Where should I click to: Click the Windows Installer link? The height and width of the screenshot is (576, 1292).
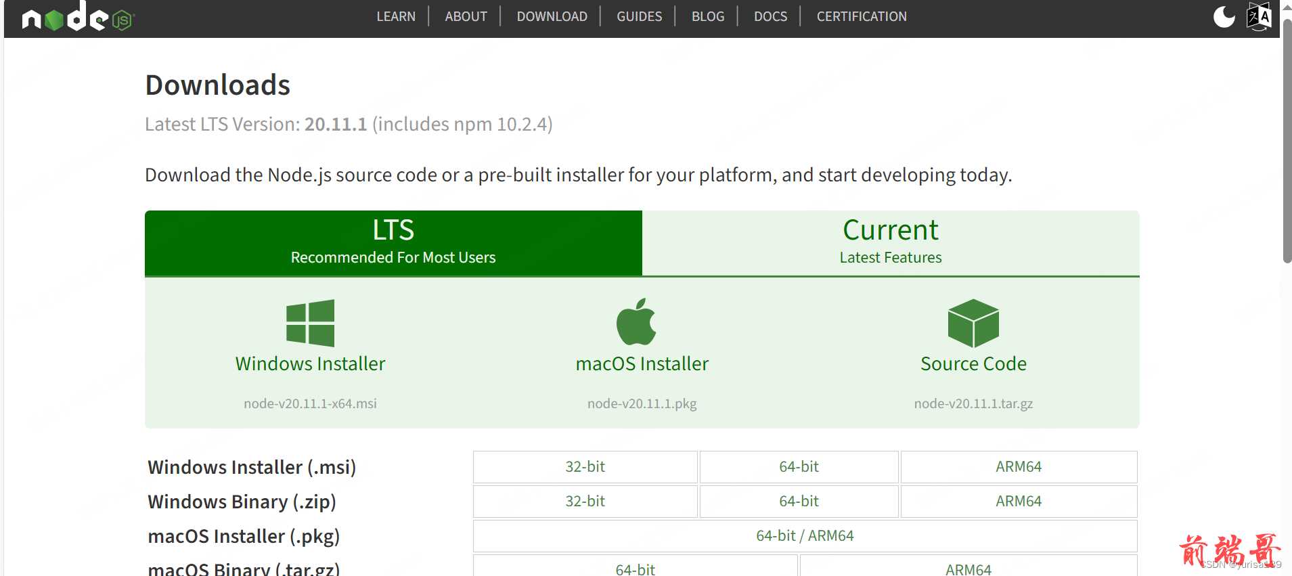pyautogui.click(x=311, y=363)
